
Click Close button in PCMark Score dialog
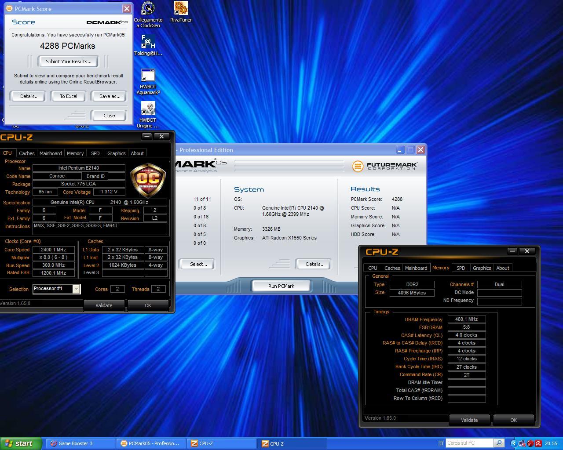coord(109,116)
